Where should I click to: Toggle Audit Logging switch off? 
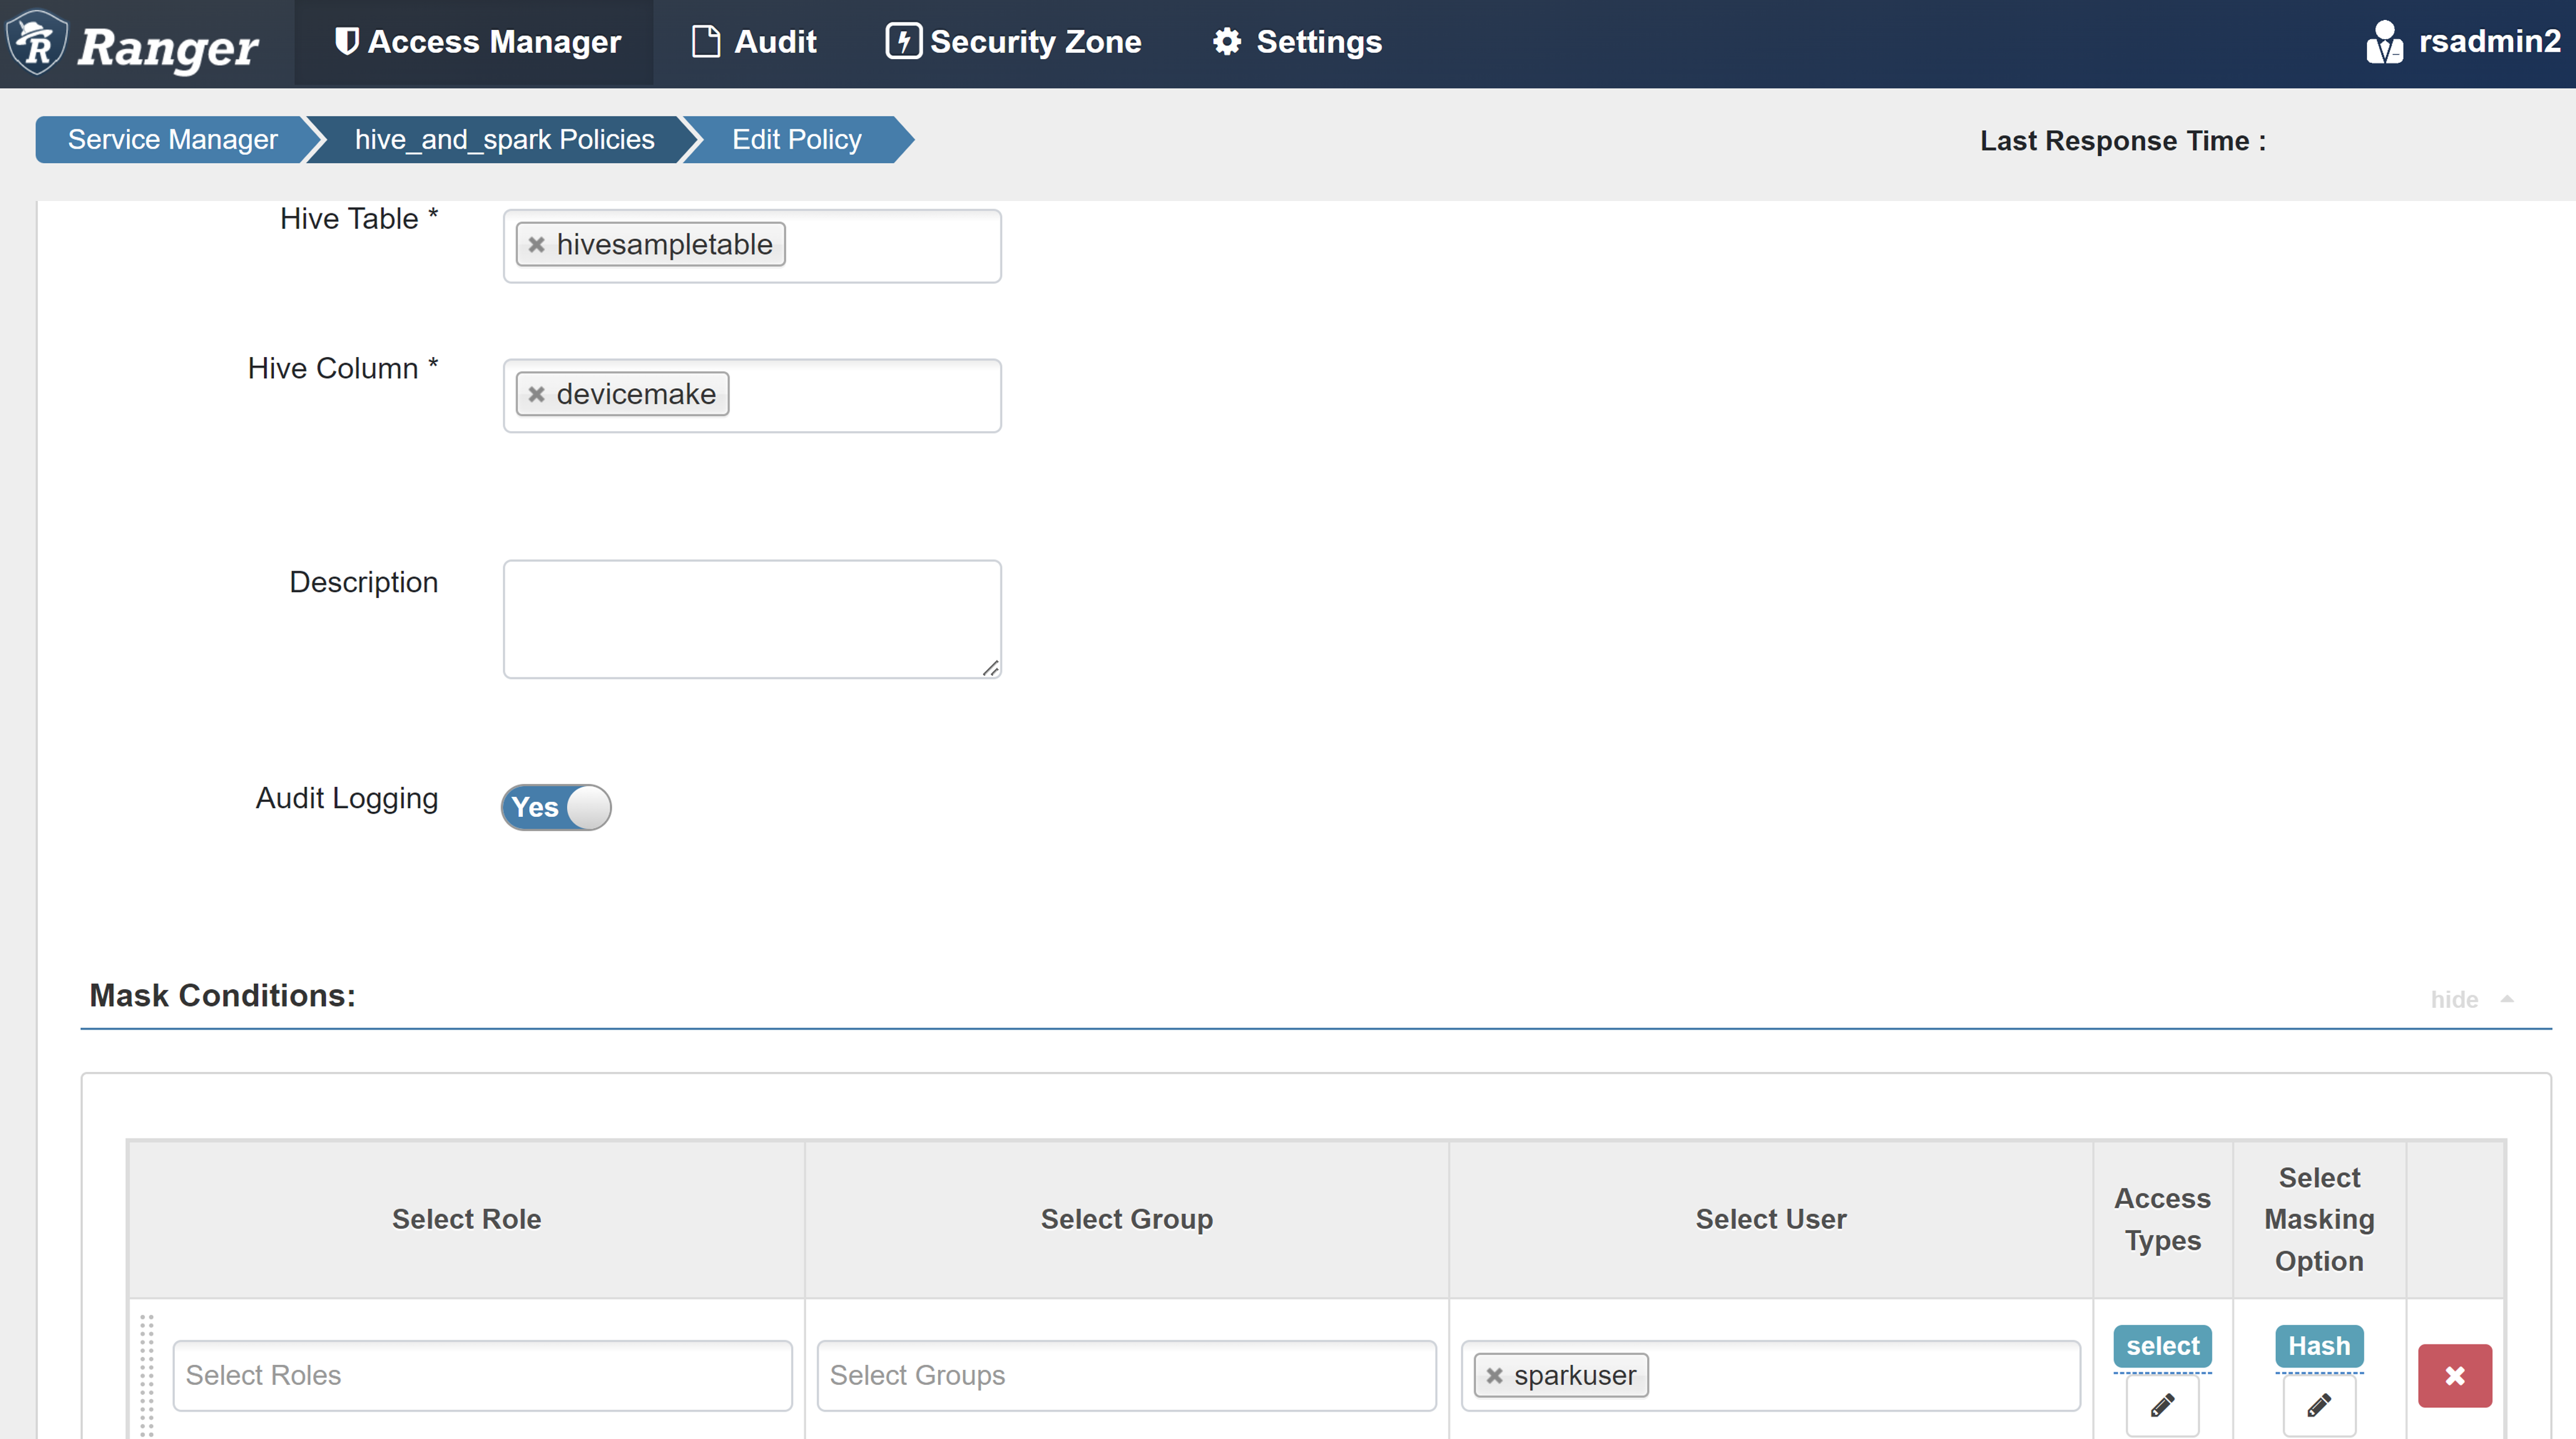coord(556,806)
